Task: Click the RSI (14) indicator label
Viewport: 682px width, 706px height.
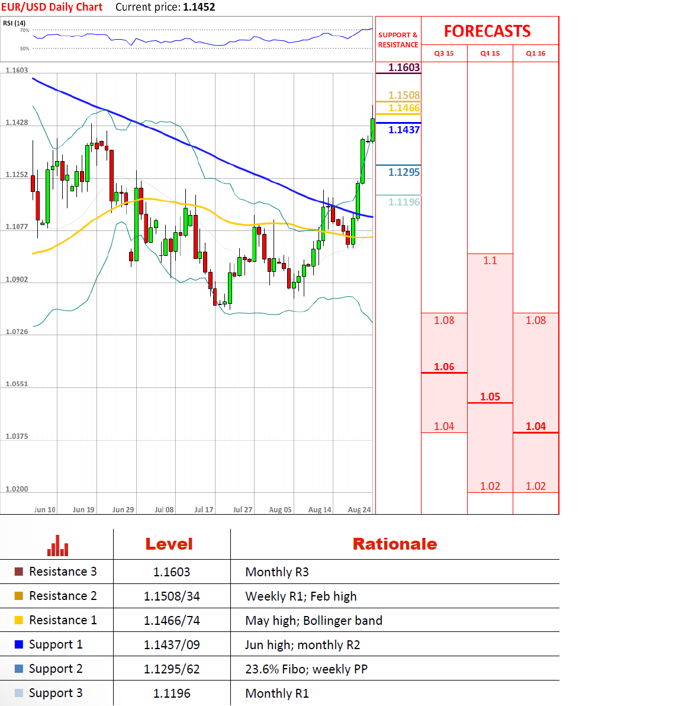Action: click(x=14, y=23)
